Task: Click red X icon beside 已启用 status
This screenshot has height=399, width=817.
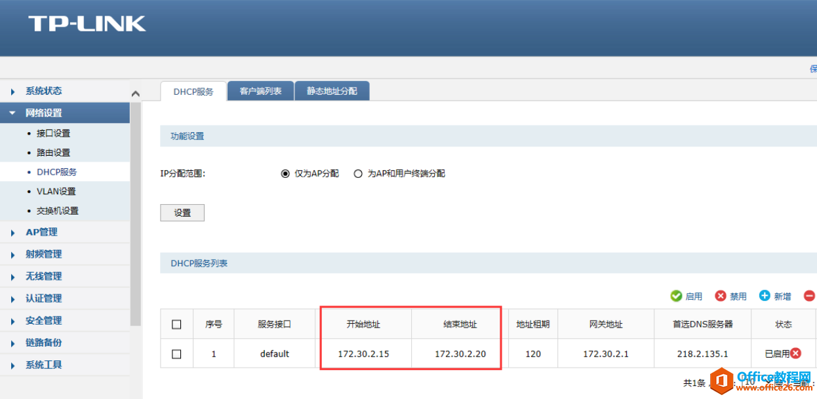Action: click(x=795, y=353)
